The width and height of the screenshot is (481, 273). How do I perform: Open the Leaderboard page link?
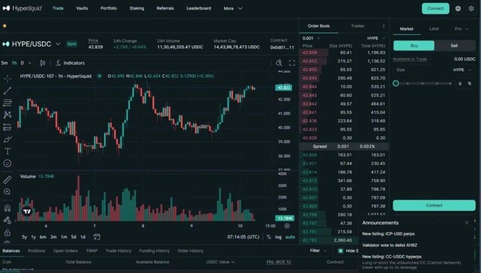(x=199, y=8)
